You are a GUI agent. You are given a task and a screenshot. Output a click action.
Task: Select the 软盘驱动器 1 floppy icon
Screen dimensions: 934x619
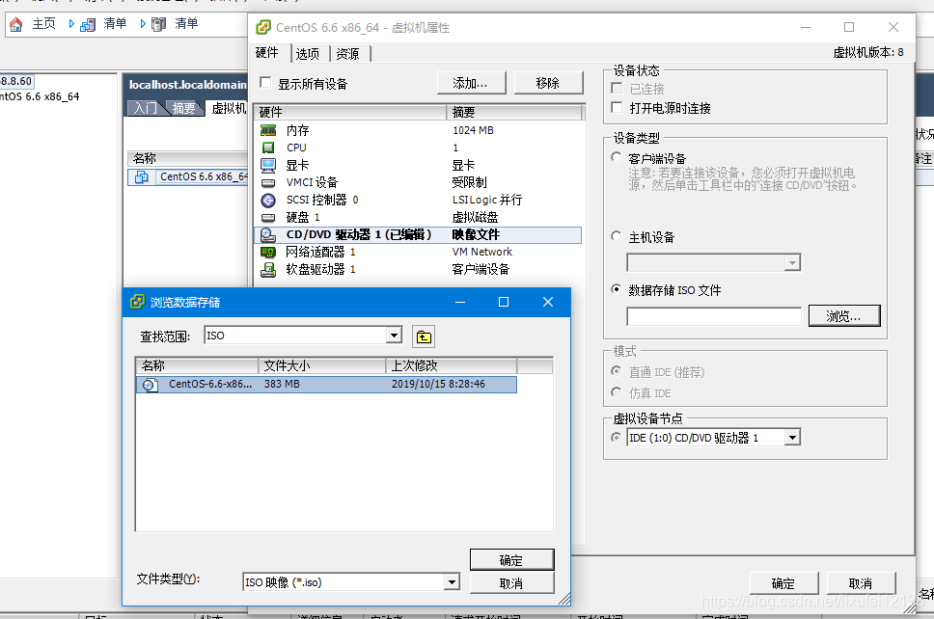[267, 268]
